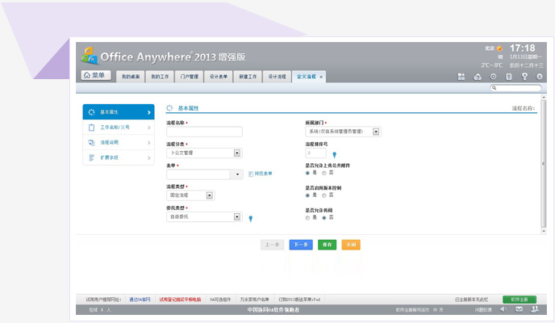This screenshot has height=323, width=555.
Task: Open the 流程类型 dropdown
Action: 210,195
